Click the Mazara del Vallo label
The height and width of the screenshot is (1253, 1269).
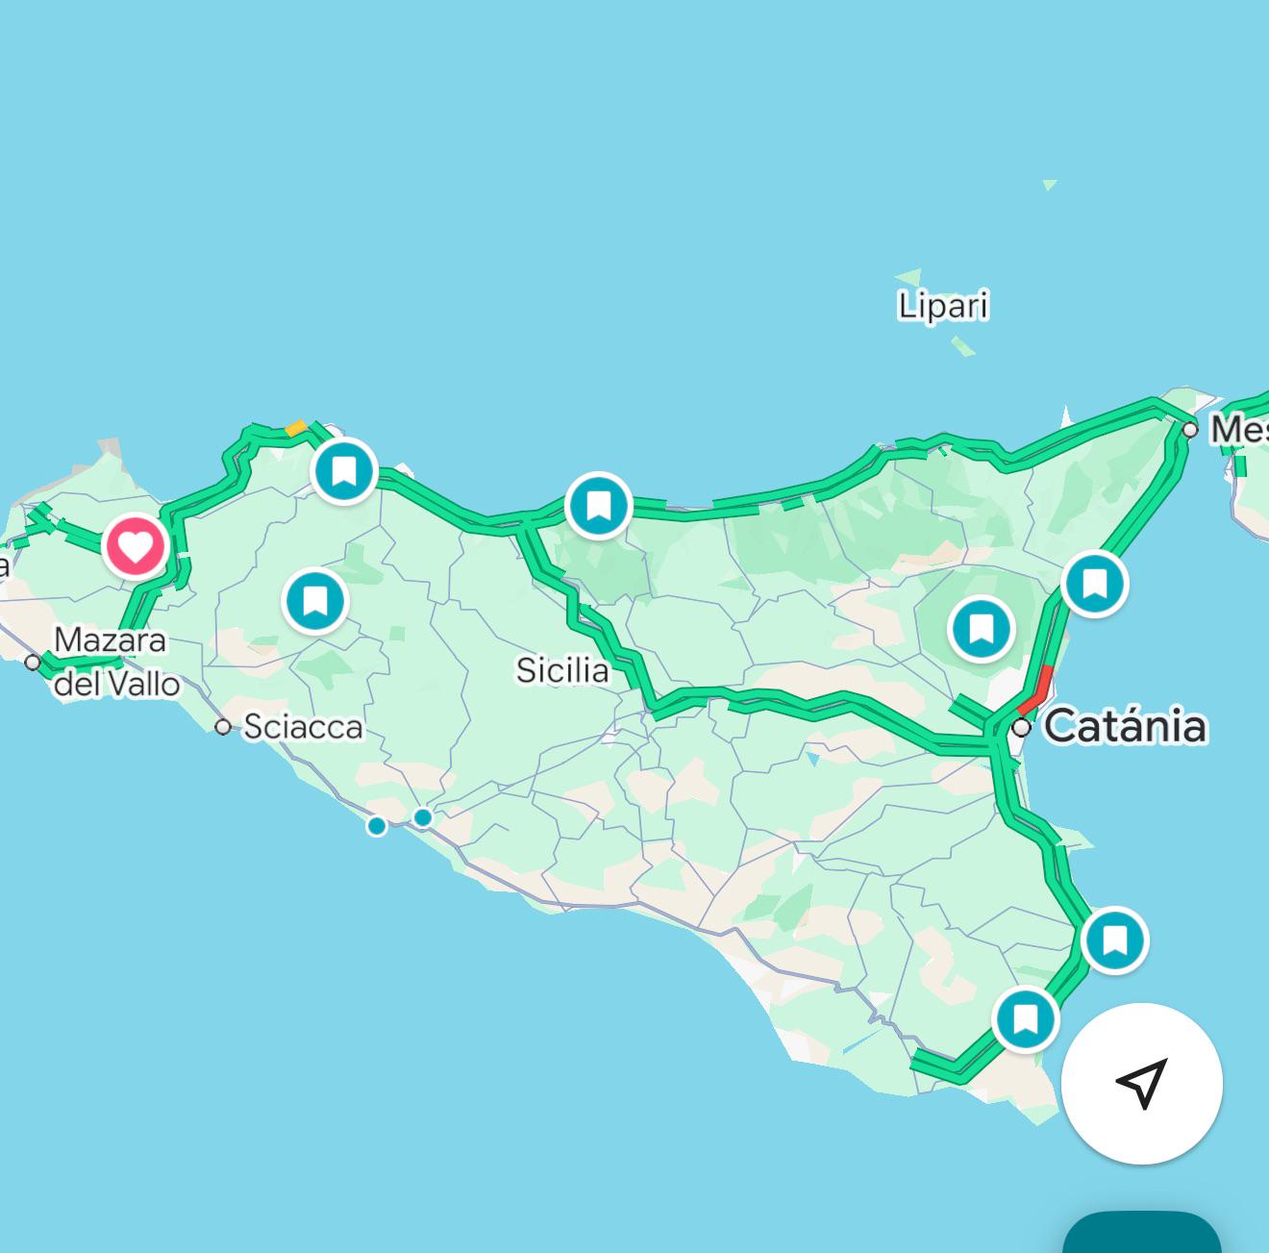[x=116, y=662]
